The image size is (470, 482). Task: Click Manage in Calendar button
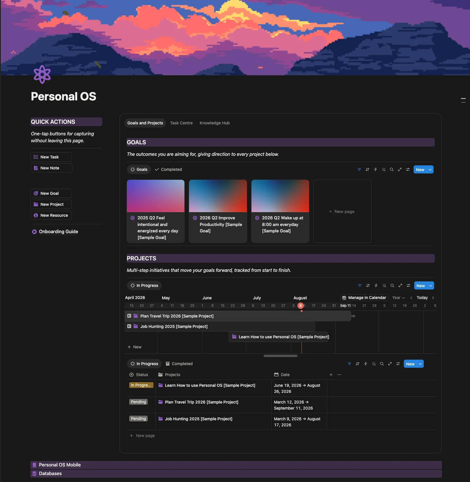(x=364, y=298)
